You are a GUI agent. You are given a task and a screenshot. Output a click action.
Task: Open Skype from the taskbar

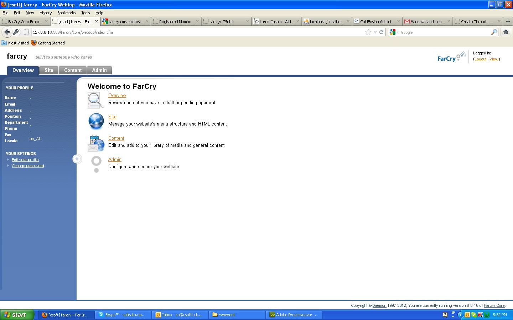[123, 315]
